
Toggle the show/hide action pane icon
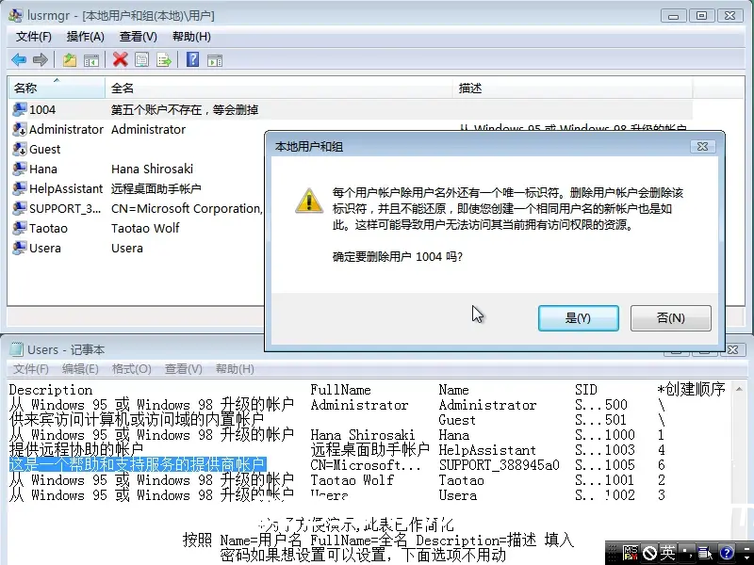(215, 60)
